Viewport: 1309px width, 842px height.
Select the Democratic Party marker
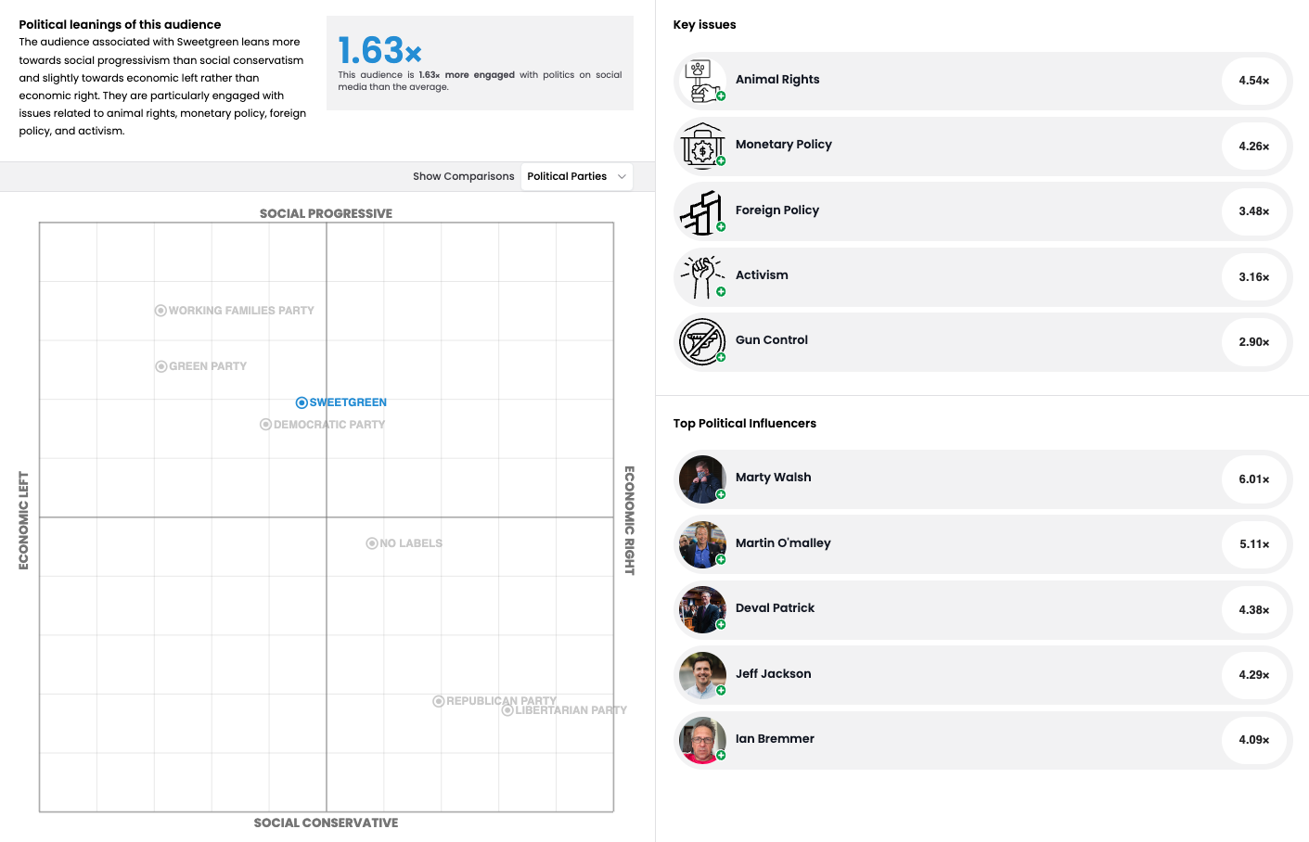(265, 424)
